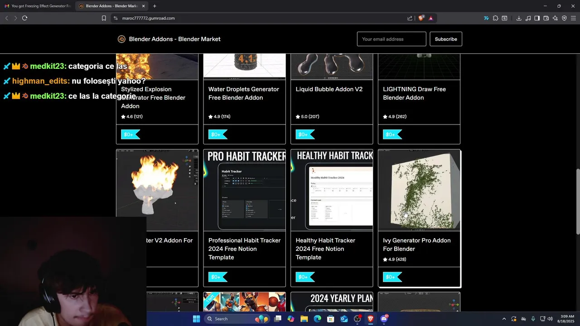Open the browser hamburger main menu
This screenshot has height=326, width=580.
[x=573, y=18]
